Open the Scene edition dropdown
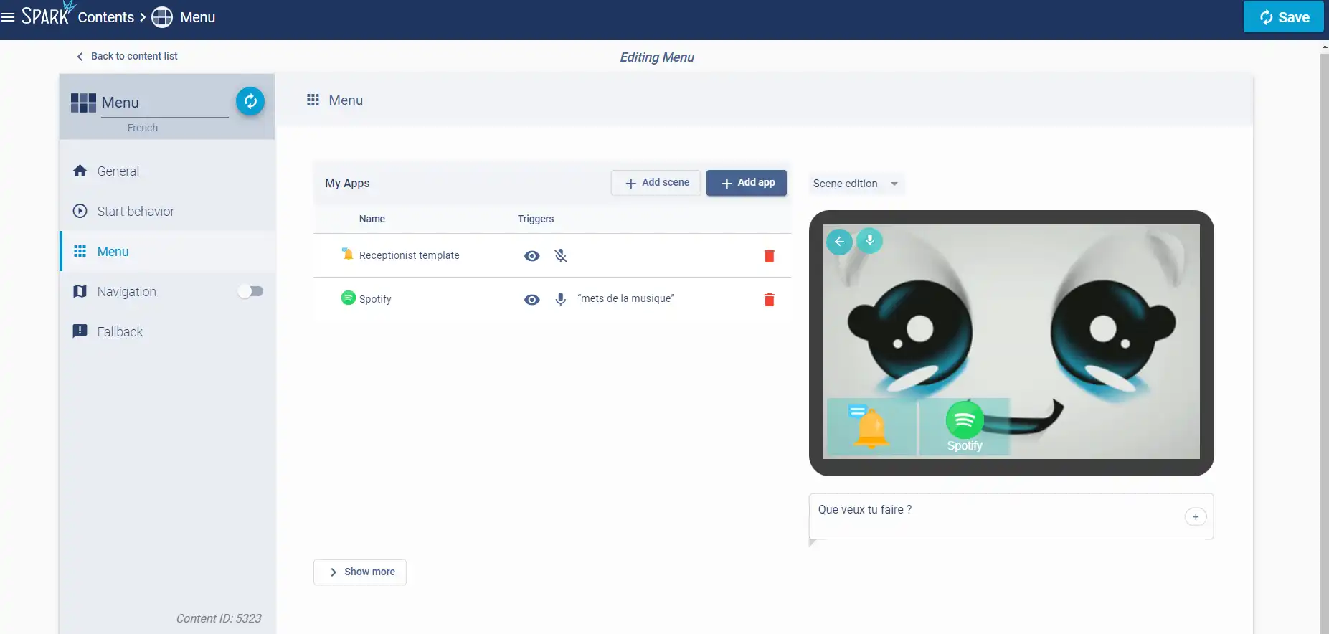The height and width of the screenshot is (634, 1329). pos(855,184)
